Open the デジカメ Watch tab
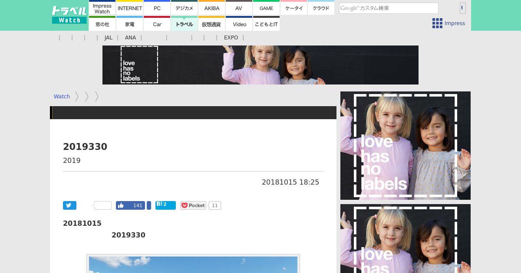This screenshot has height=273, width=521. point(185,8)
